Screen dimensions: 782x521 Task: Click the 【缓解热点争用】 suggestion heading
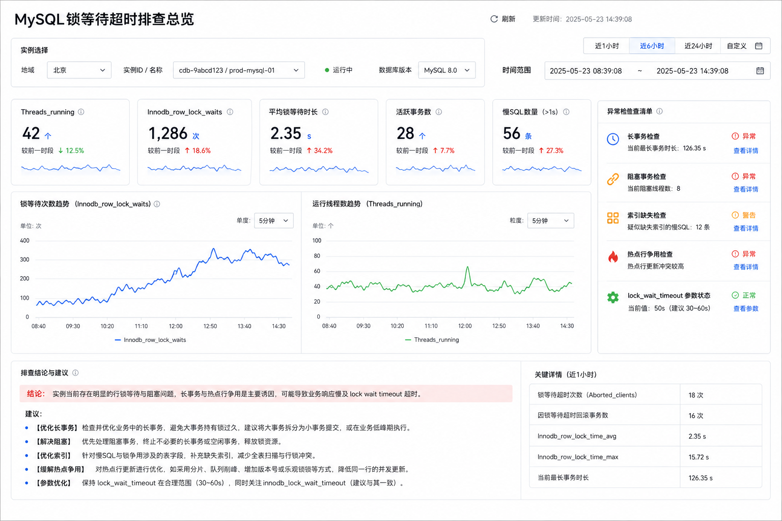click(60, 470)
